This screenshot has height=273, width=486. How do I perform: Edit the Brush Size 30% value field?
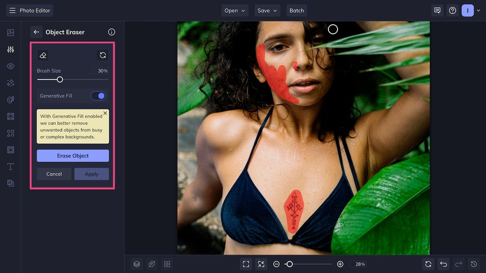click(101, 71)
